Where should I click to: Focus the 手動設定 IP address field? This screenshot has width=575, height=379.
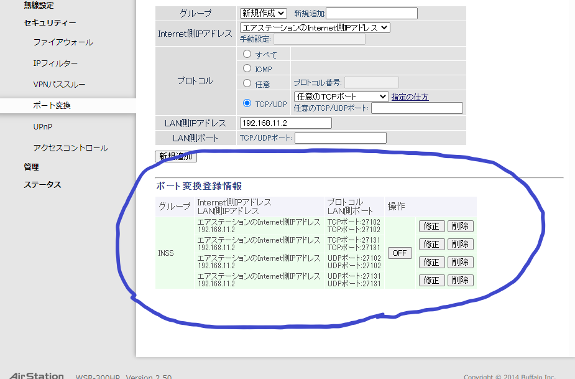click(x=320, y=39)
